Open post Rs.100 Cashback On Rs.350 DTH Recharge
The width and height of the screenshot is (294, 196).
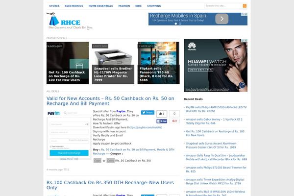coord(110,185)
